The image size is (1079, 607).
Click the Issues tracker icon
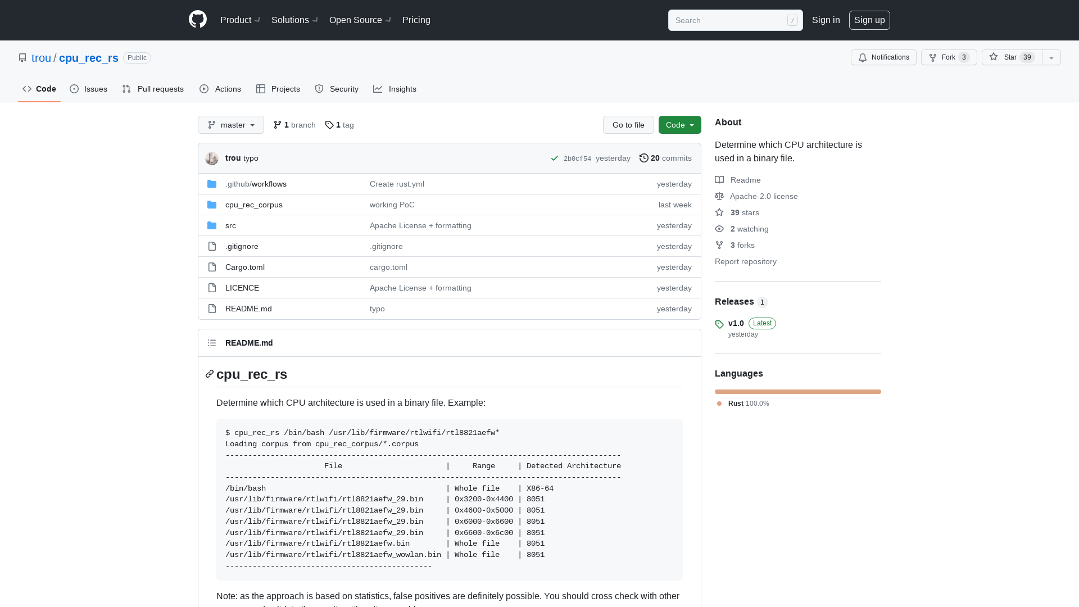coord(74,89)
